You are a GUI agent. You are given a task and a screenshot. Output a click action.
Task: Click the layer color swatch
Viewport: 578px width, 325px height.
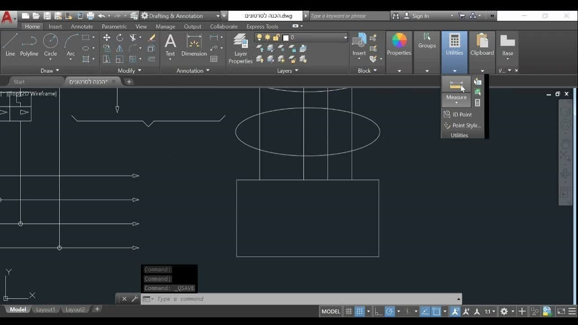pyautogui.click(x=285, y=37)
